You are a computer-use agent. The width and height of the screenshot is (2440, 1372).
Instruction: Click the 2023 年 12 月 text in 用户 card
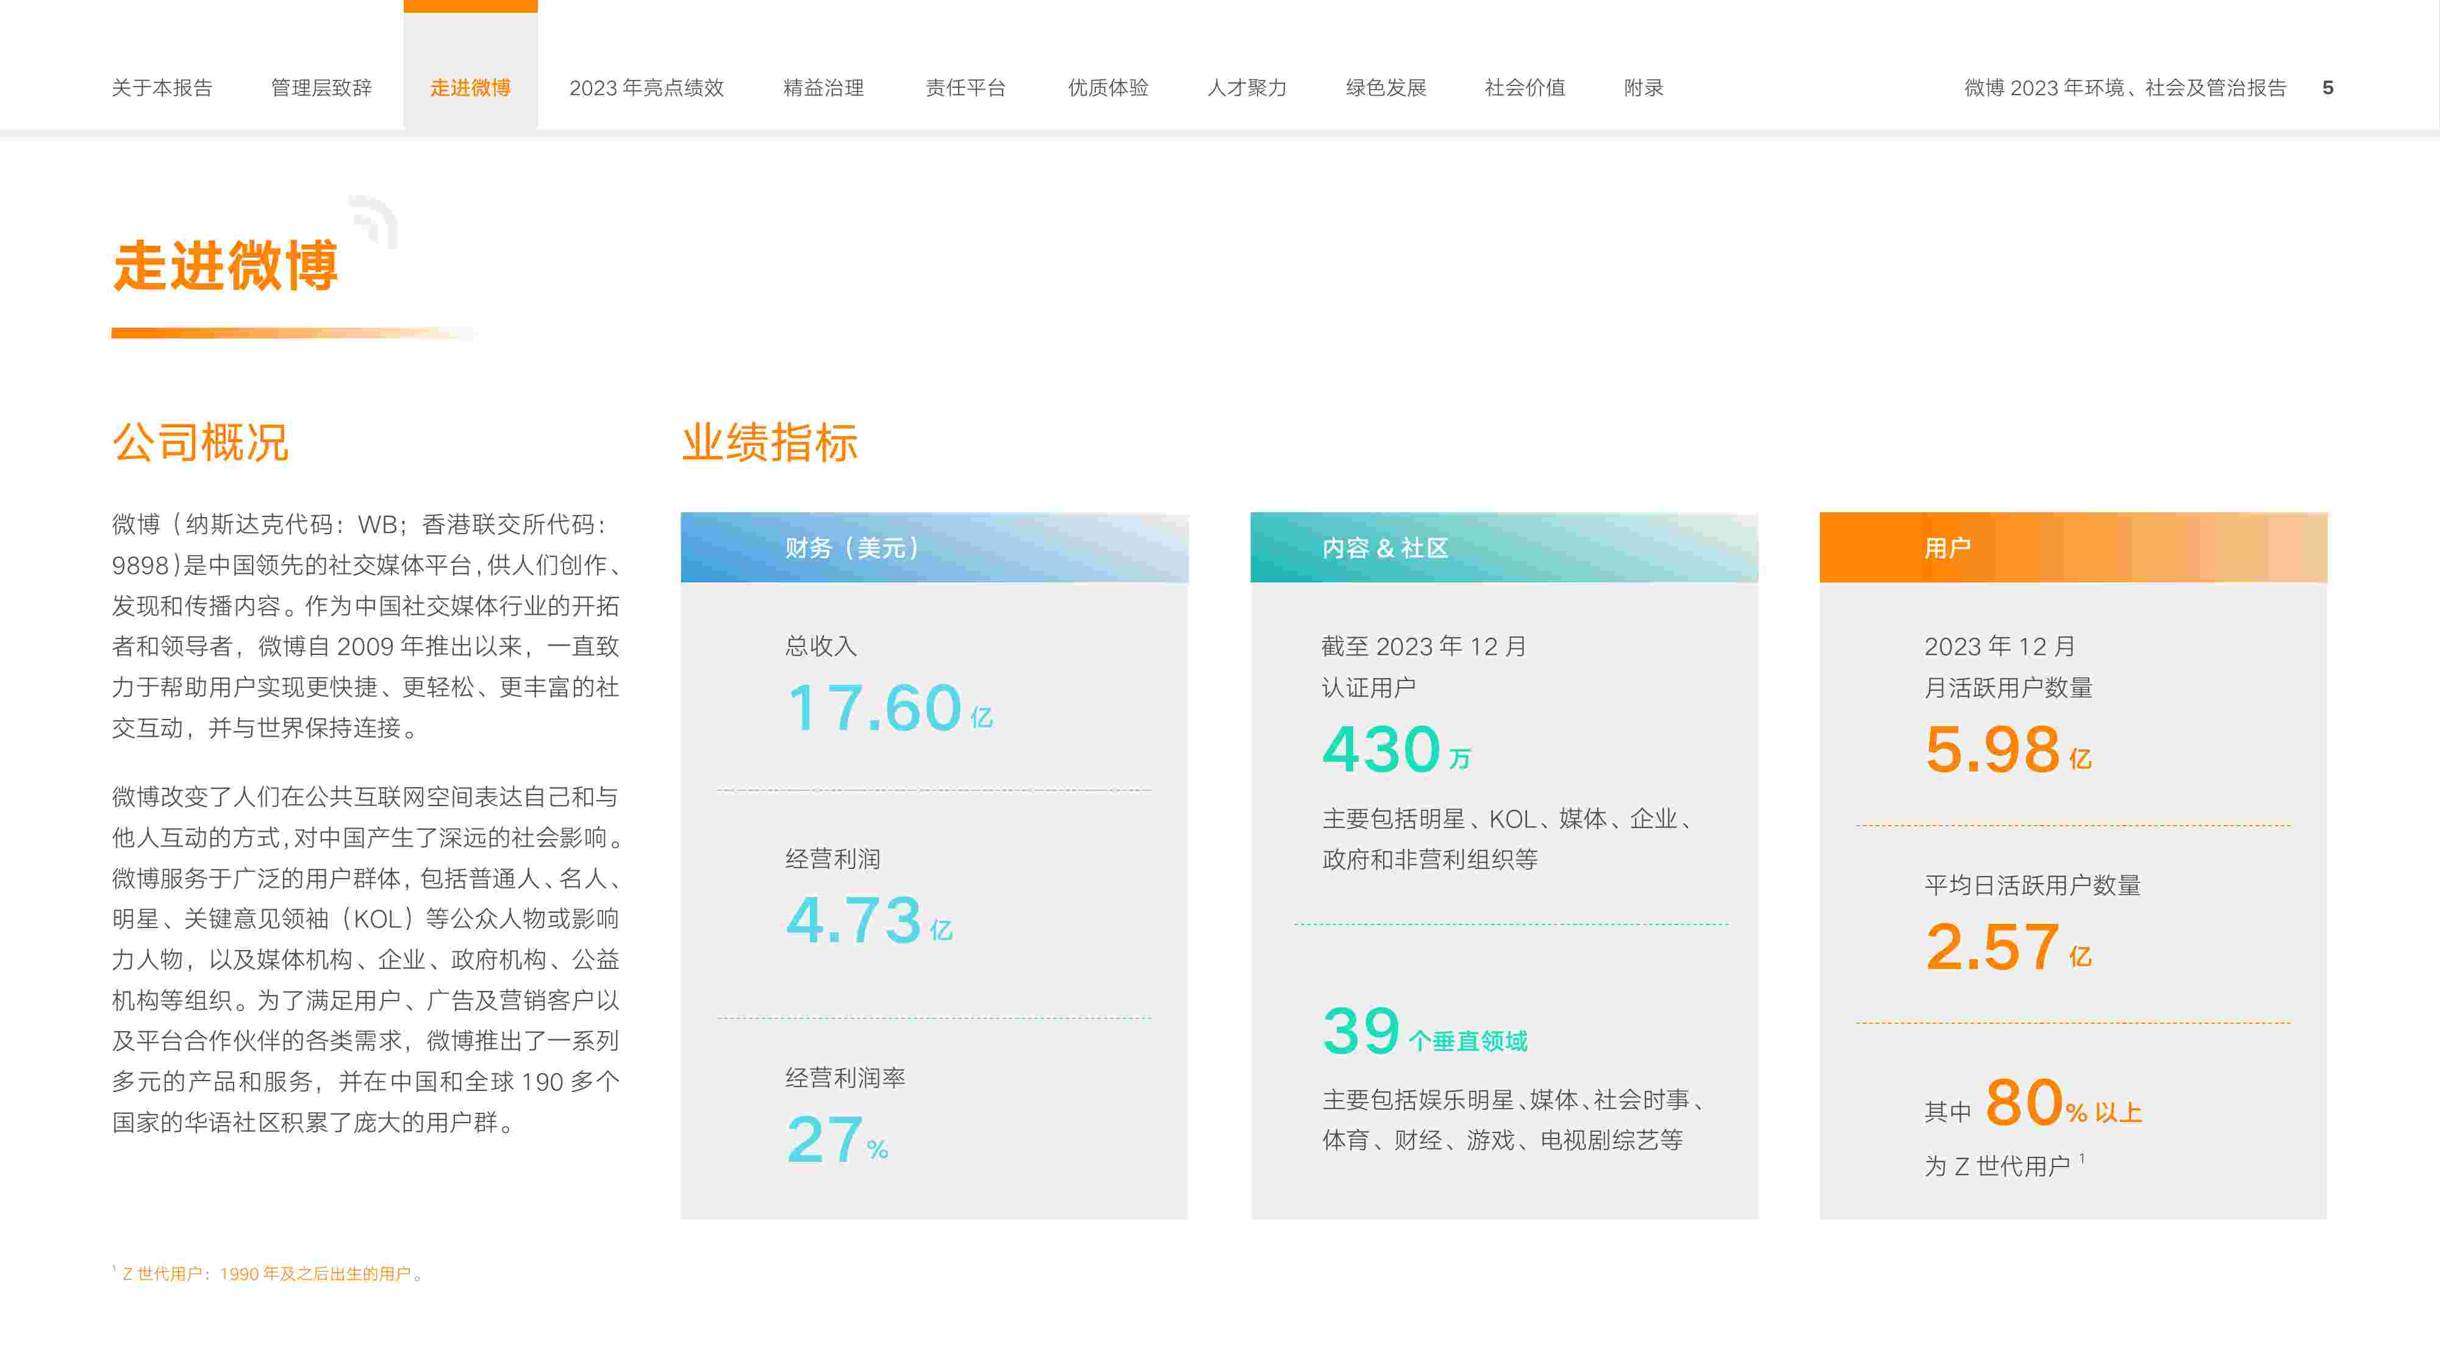tap(2000, 646)
